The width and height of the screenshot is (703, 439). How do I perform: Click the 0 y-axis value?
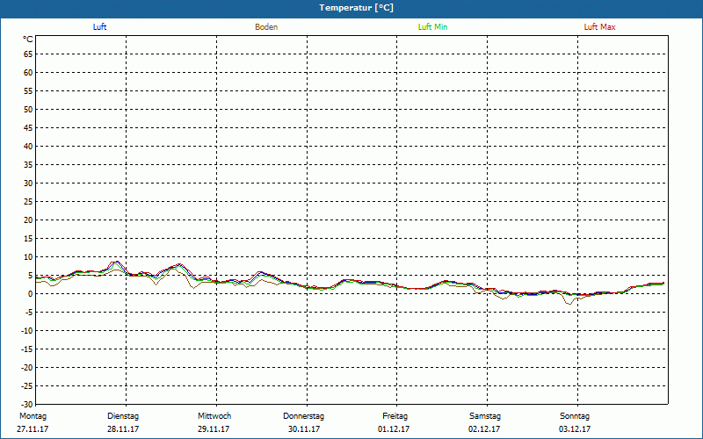click(31, 294)
